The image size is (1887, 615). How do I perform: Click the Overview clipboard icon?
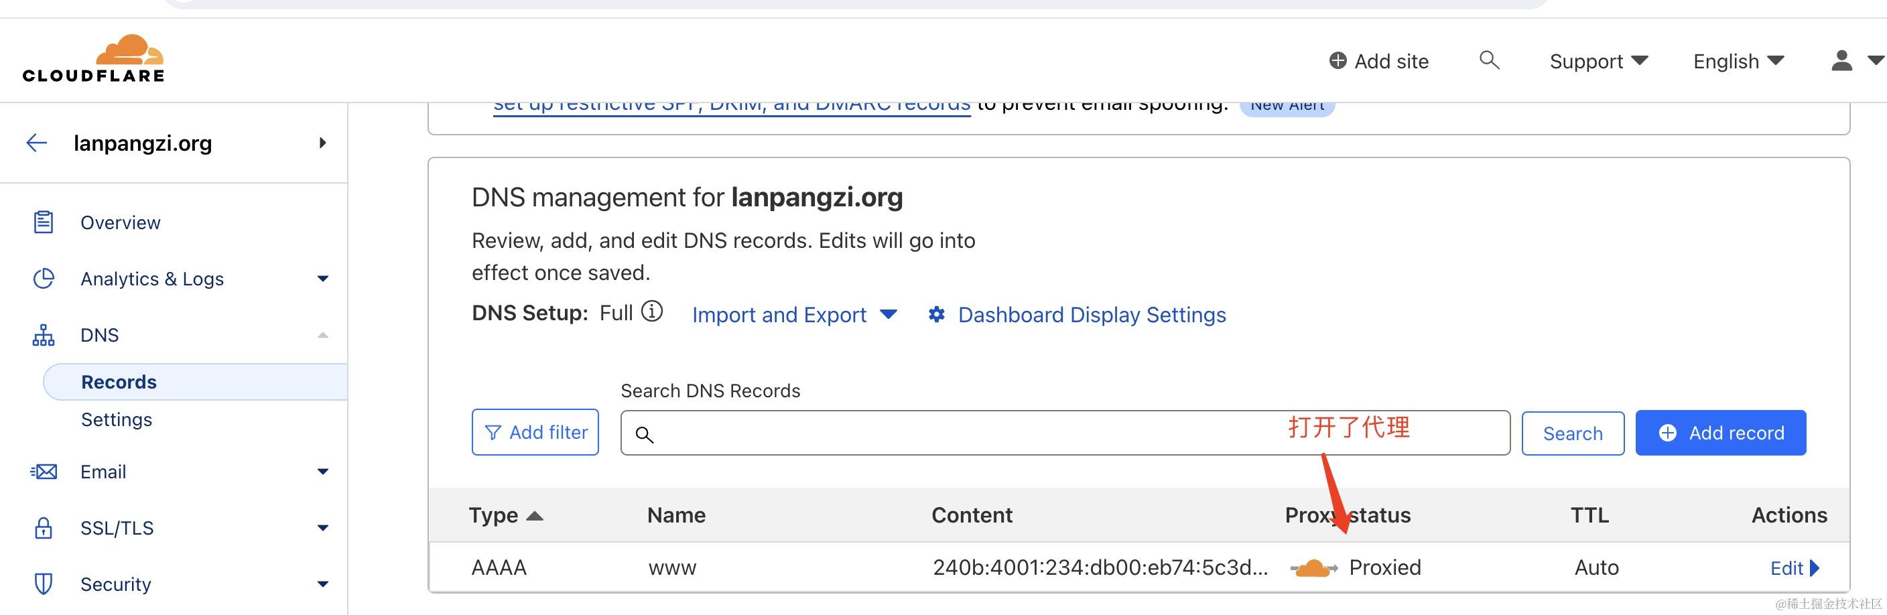[x=43, y=222]
